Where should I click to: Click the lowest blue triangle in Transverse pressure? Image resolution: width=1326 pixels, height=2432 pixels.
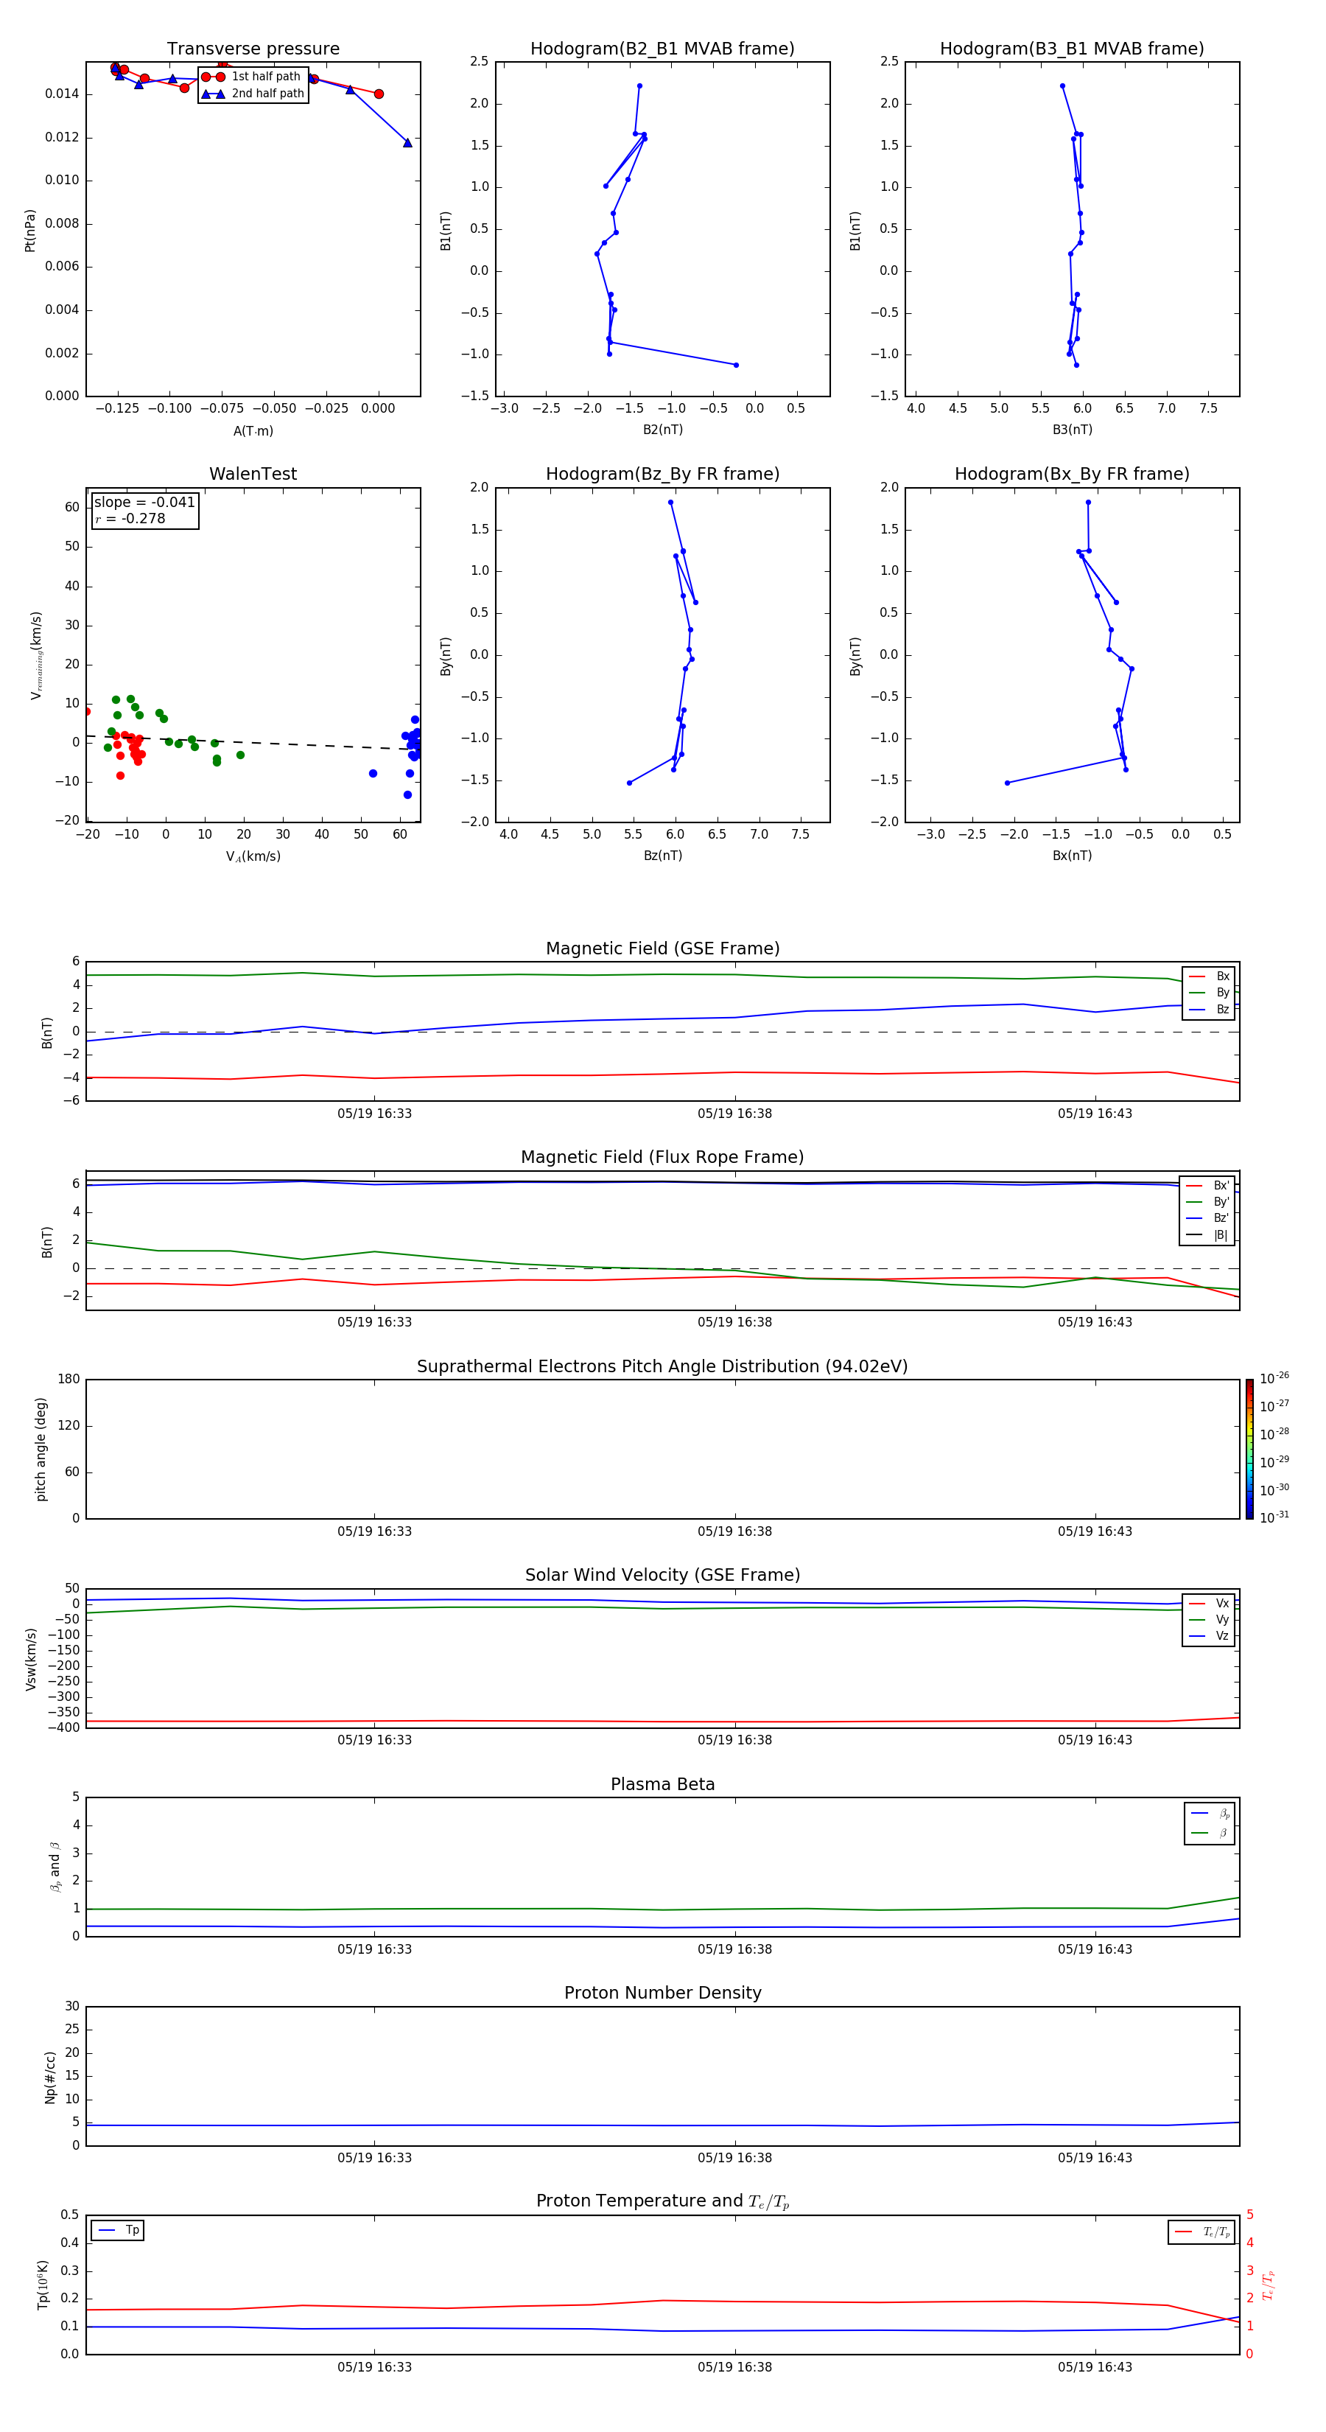click(x=407, y=142)
